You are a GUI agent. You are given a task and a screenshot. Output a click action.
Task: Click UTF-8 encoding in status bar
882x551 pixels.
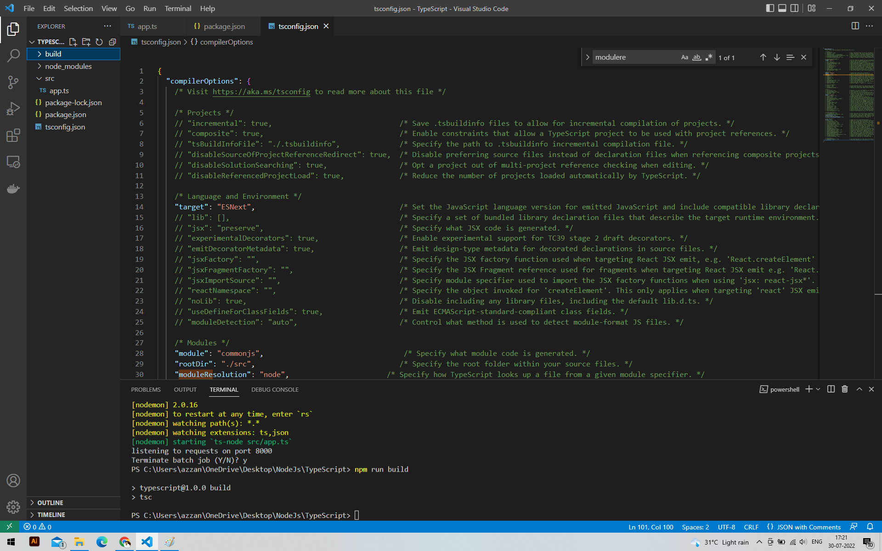(x=726, y=527)
